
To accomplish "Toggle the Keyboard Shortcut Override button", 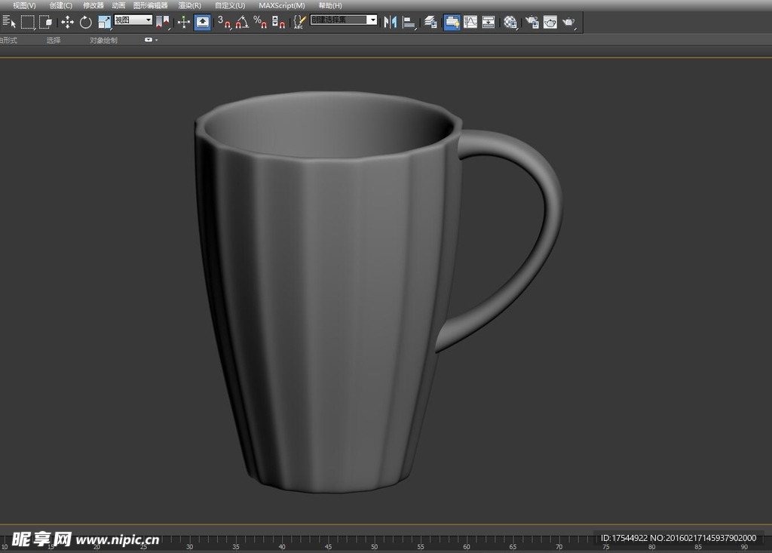I will tap(202, 22).
